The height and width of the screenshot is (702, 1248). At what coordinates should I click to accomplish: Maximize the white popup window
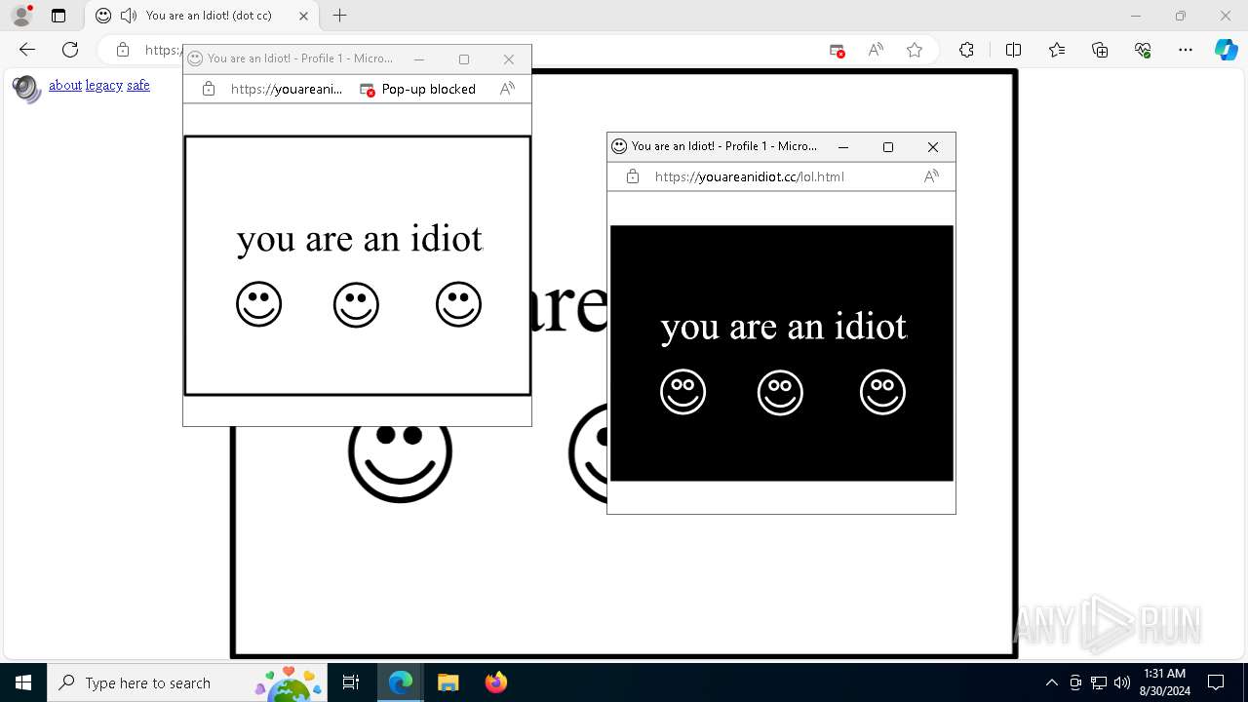[464, 59]
